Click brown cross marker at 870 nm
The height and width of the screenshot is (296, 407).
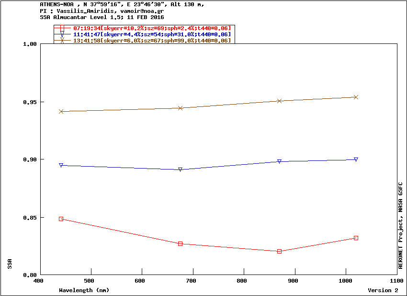279,101
